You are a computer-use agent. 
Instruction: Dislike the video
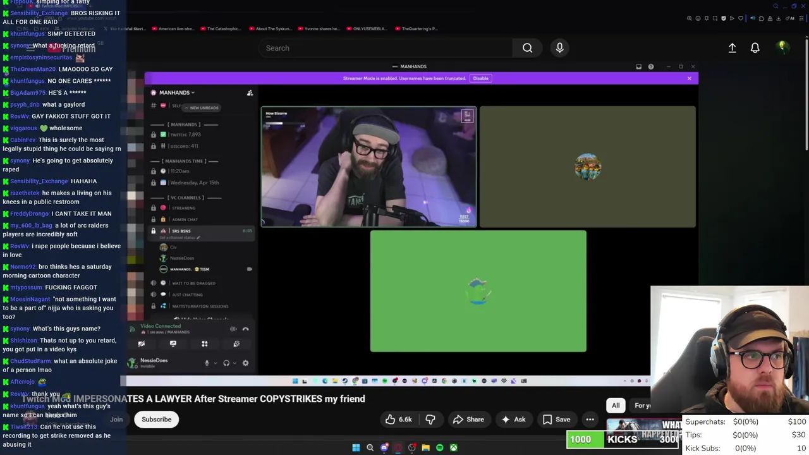coord(430,420)
